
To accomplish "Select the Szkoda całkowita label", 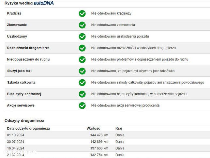I will tap(21, 82).
